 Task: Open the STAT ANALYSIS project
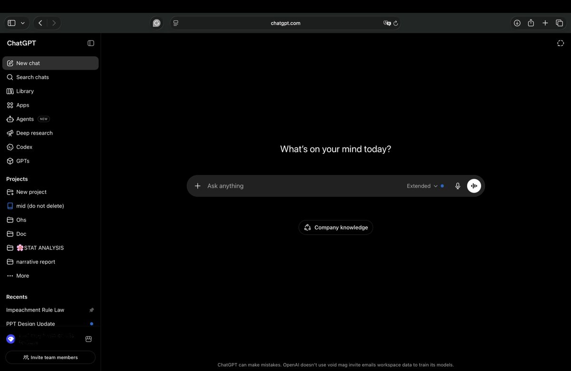coord(50,248)
